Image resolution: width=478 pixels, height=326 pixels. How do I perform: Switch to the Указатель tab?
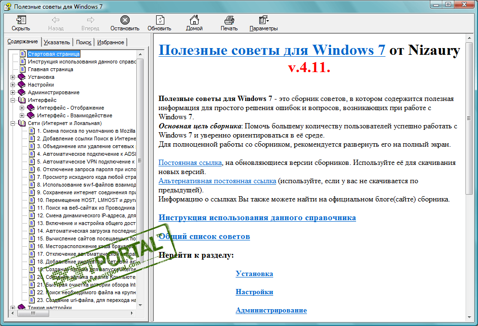[x=57, y=42]
